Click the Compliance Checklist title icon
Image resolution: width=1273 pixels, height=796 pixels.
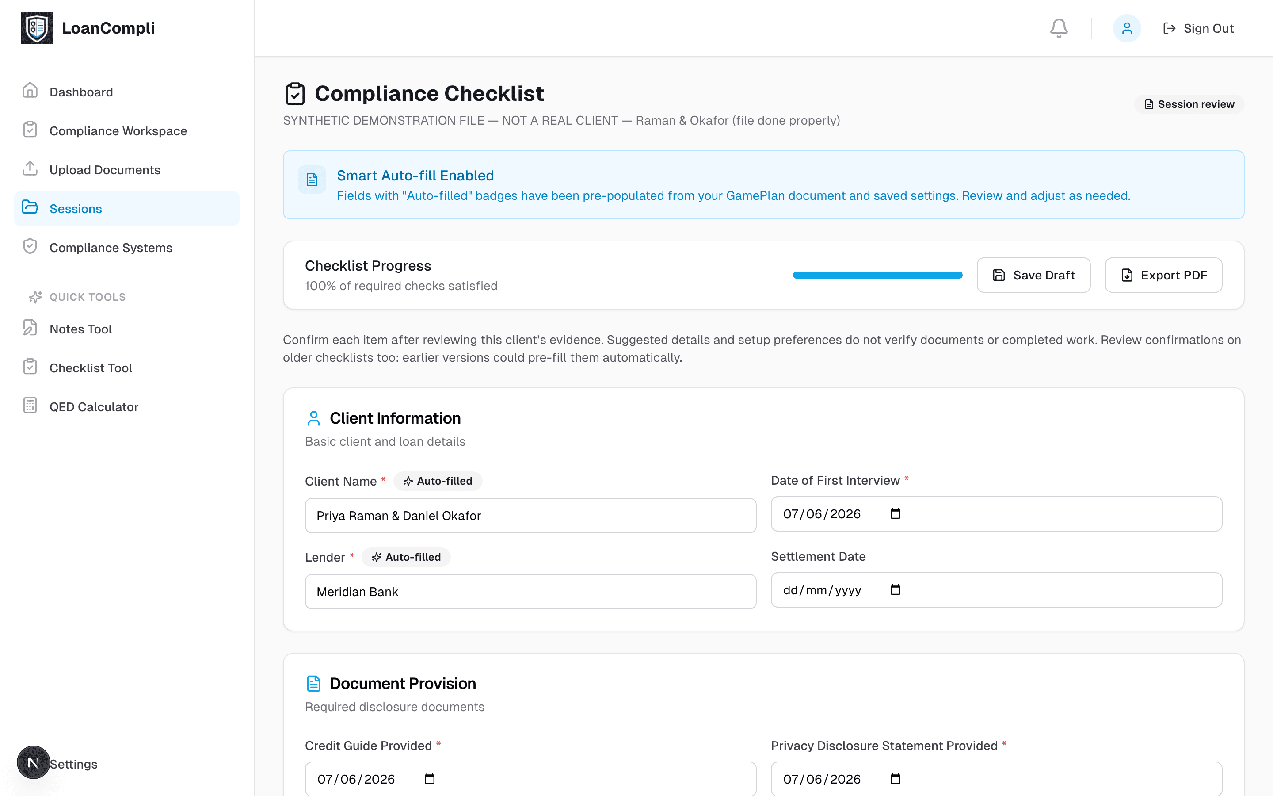point(295,94)
